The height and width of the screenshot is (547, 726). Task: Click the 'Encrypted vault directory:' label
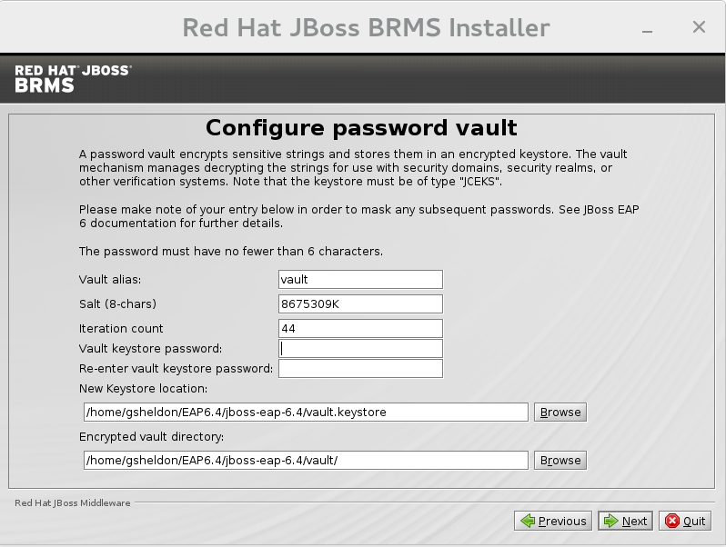click(151, 436)
